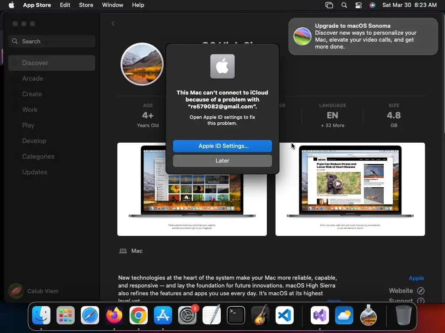Open Terminal from the Dock
The width and height of the screenshot is (445, 333).
click(236, 315)
